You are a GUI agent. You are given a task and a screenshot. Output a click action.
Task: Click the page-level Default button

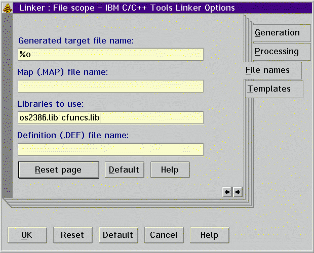[x=125, y=170]
